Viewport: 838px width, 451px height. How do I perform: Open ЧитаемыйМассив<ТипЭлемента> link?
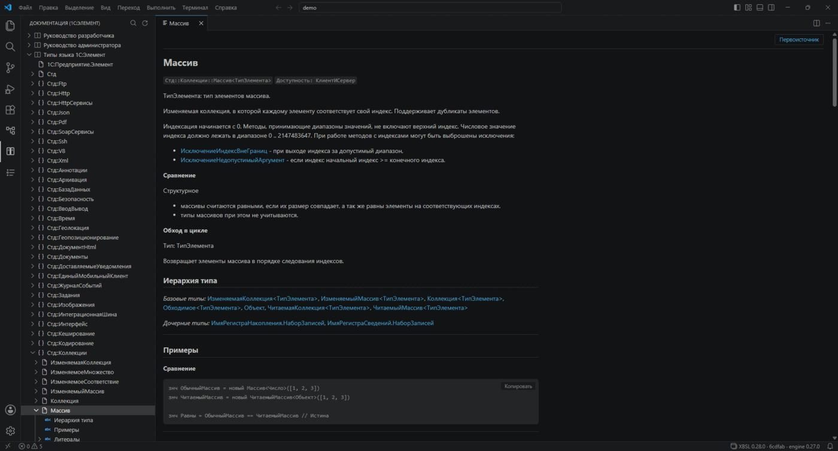coord(420,308)
